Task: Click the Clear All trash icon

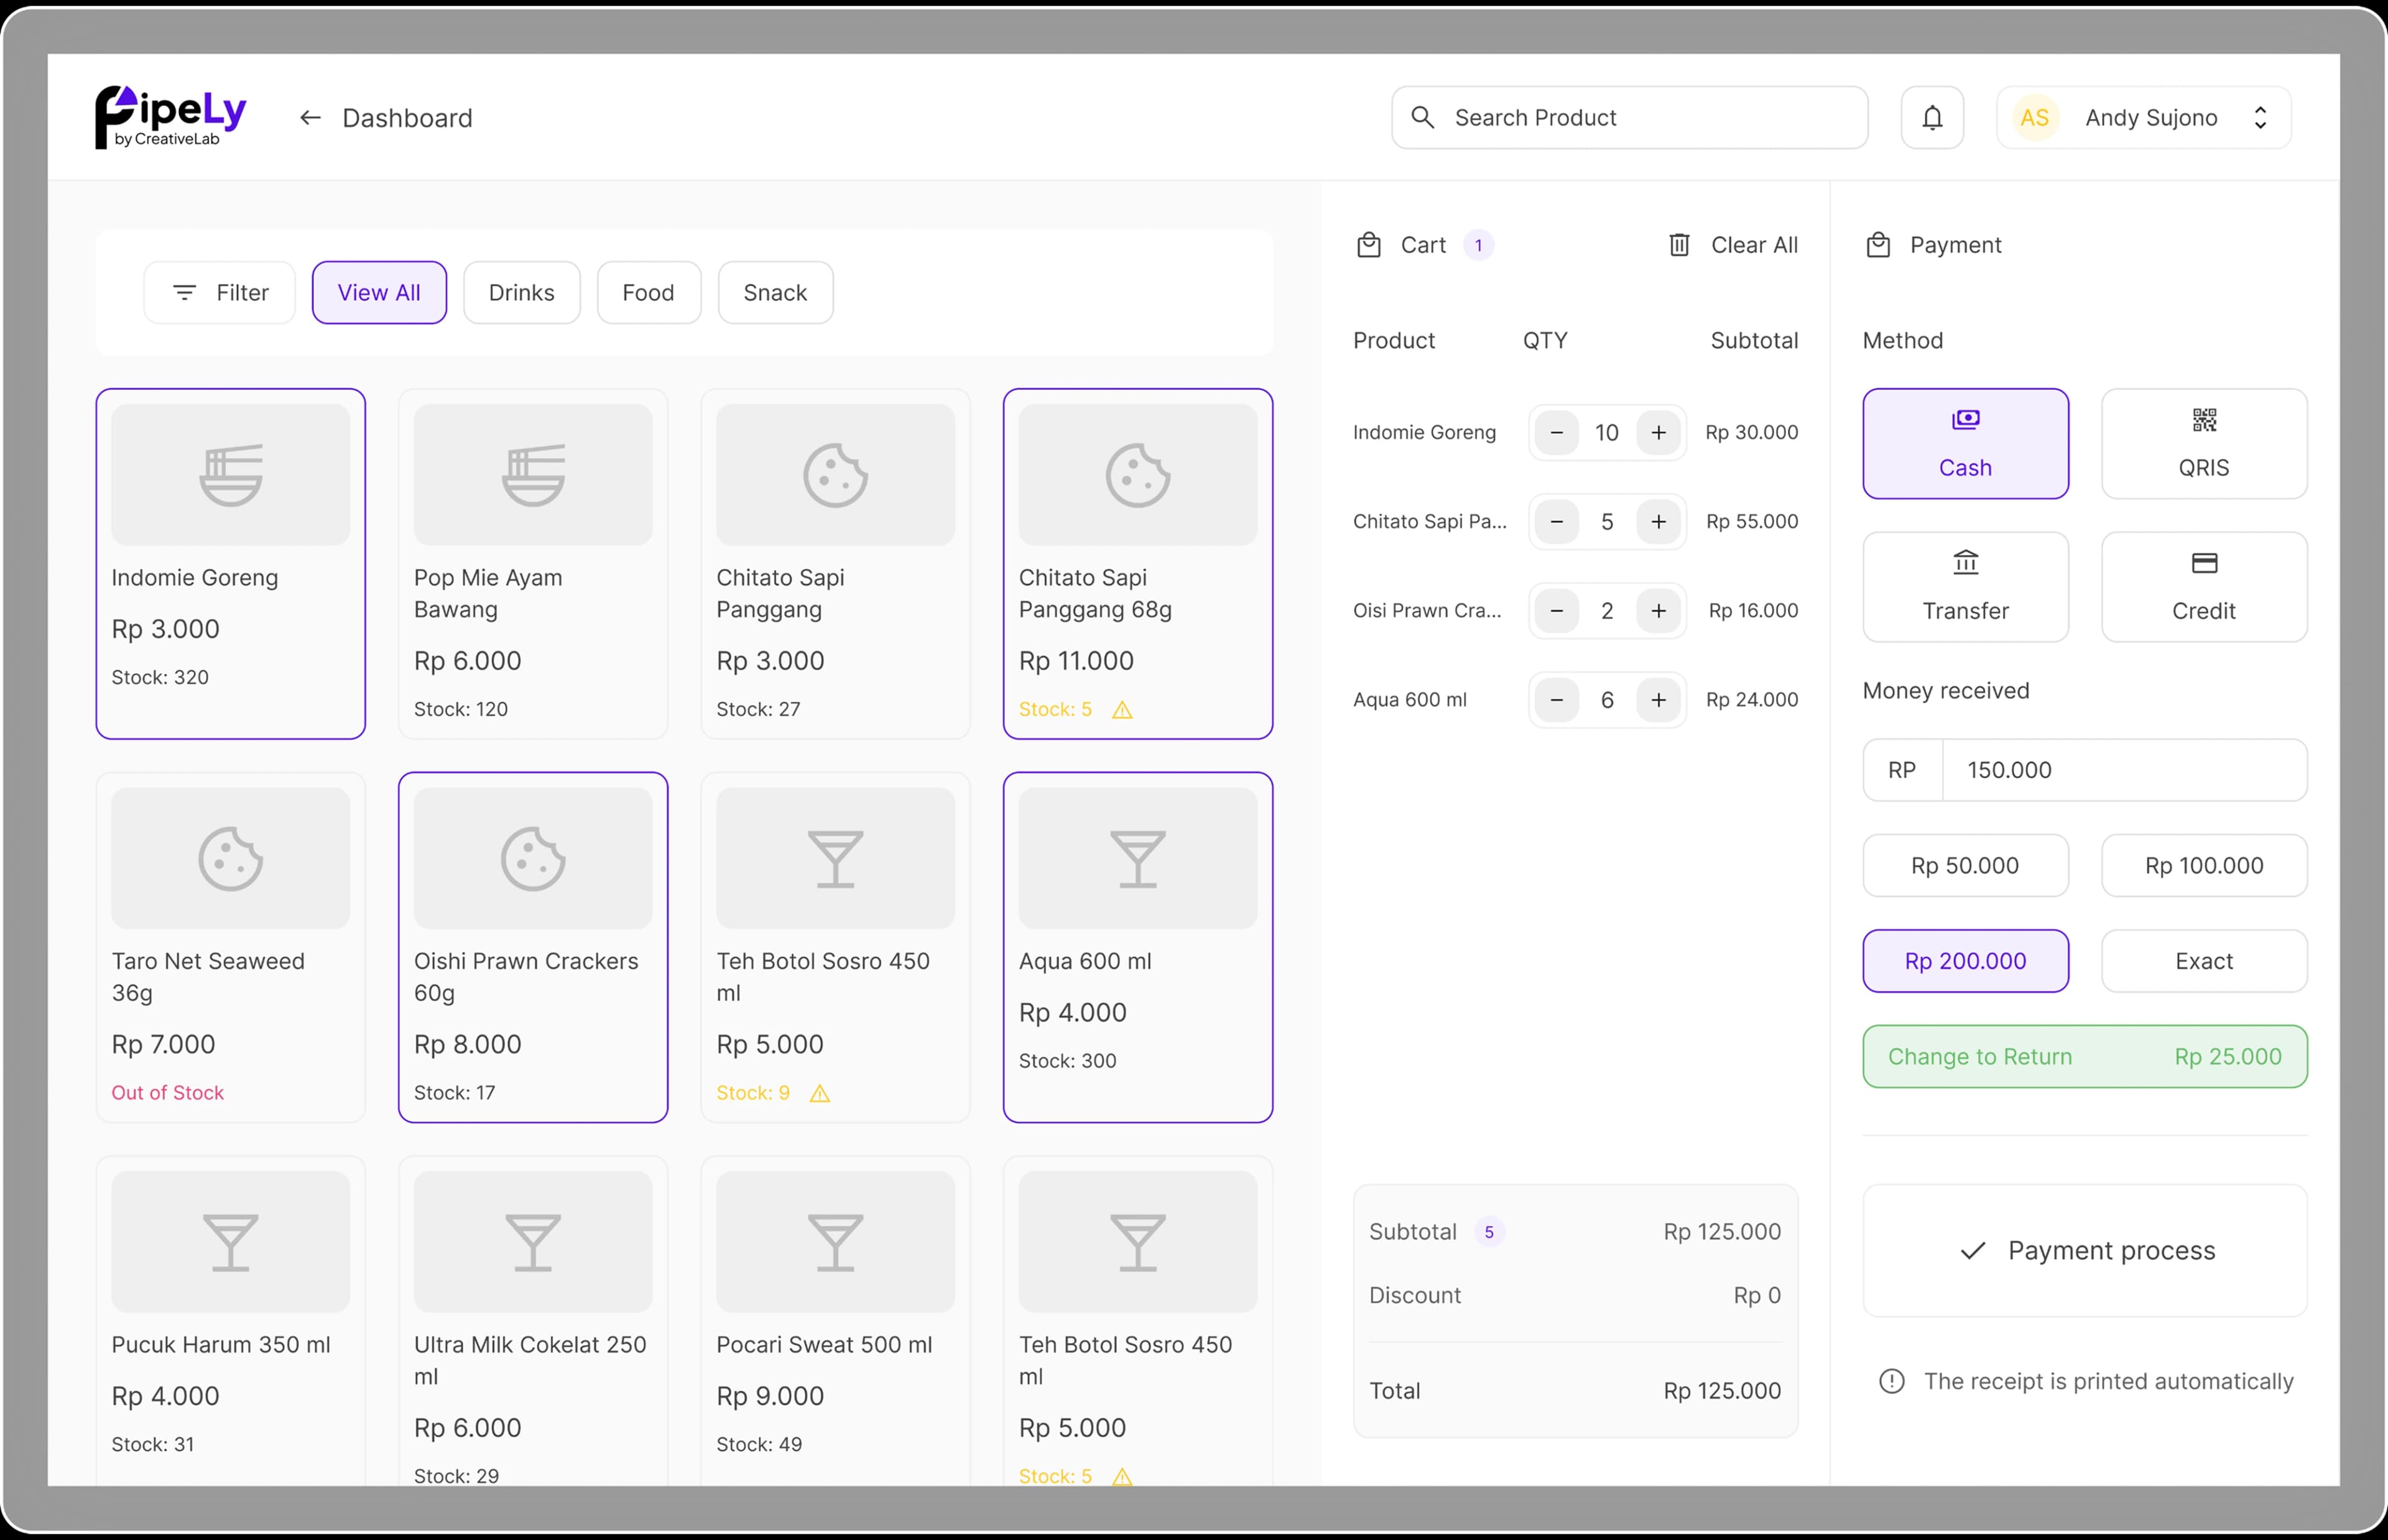Action: tap(1679, 245)
